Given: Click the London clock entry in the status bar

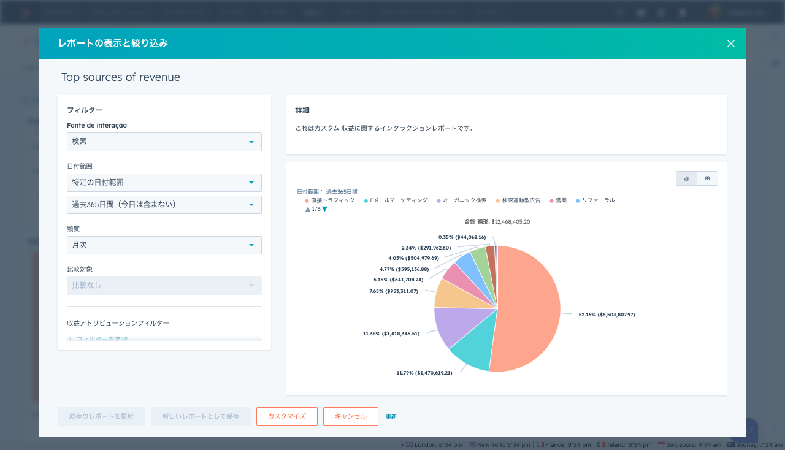Looking at the screenshot, I should pos(434,445).
